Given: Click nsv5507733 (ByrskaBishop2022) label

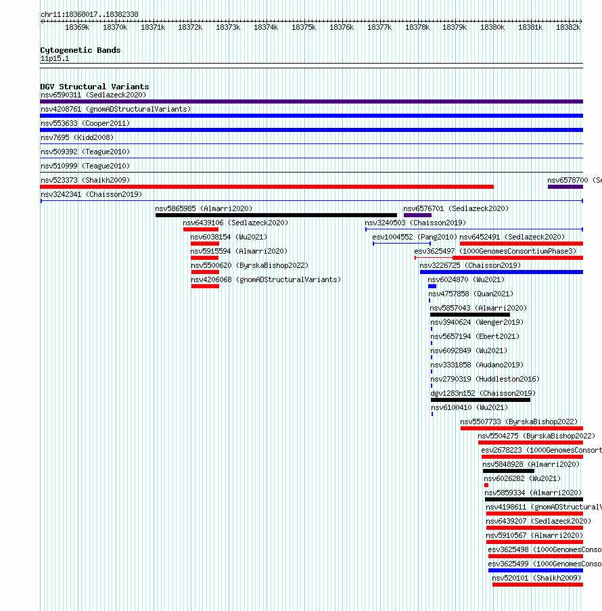Looking at the screenshot, I should [x=519, y=422].
